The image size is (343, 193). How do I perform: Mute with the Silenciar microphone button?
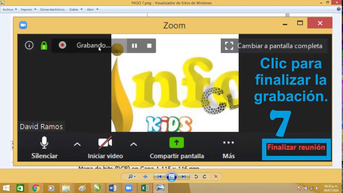coord(44,148)
